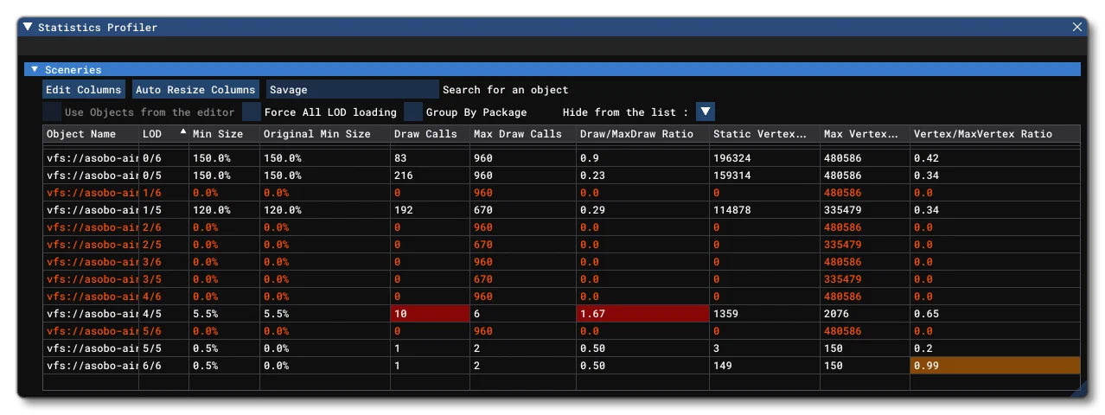This screenshot has width=1105, height=415.
Task: Click Static Vertex value 159314
Action: point(731,176)
